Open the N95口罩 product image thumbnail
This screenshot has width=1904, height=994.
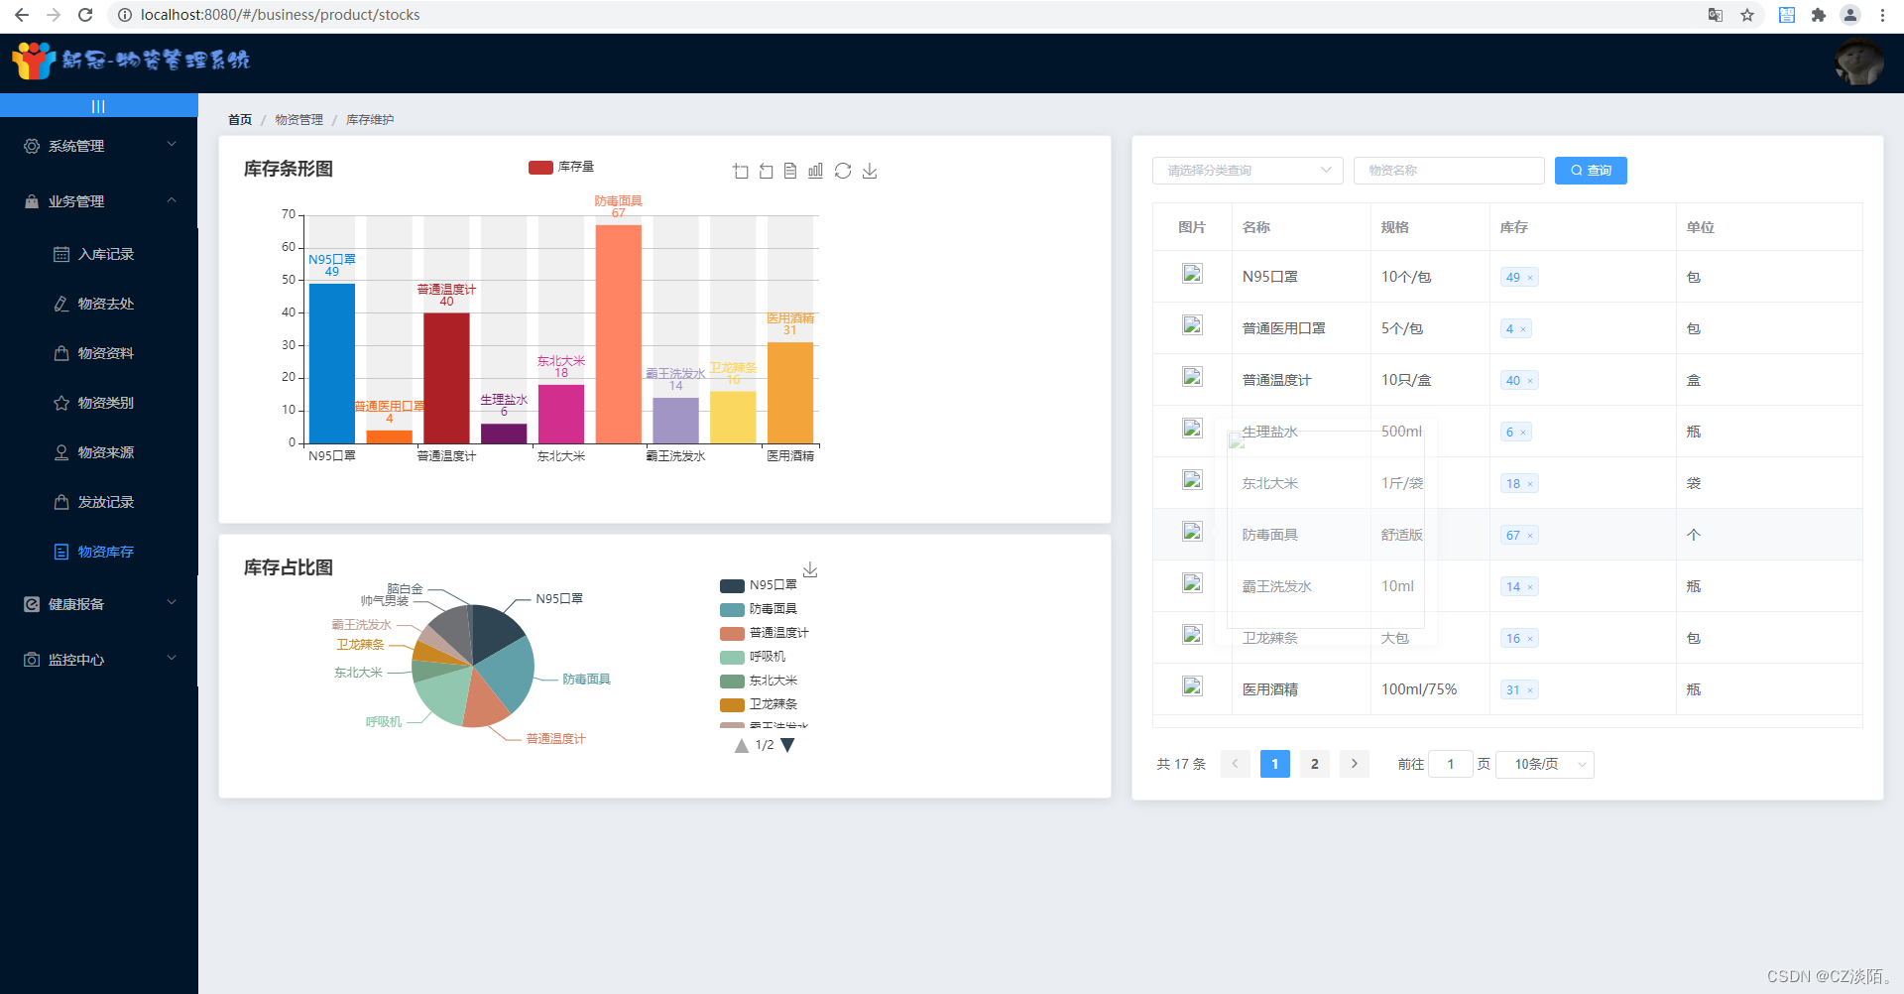1192,274
